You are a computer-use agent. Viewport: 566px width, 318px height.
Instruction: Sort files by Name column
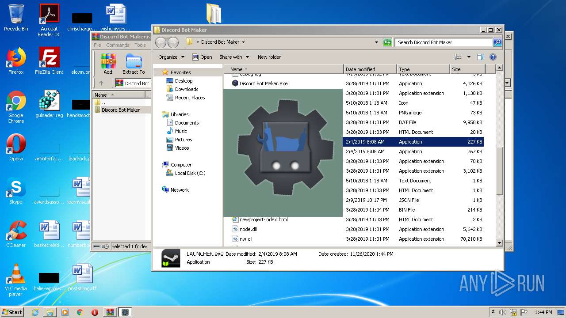pyautogui.click(x=283, y=69)
